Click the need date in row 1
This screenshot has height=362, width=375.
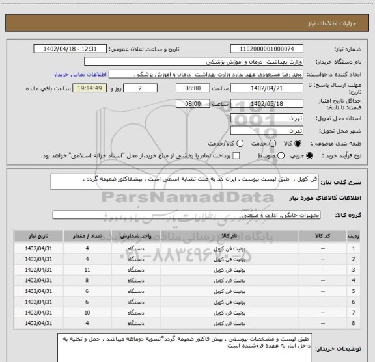(38, 248)
